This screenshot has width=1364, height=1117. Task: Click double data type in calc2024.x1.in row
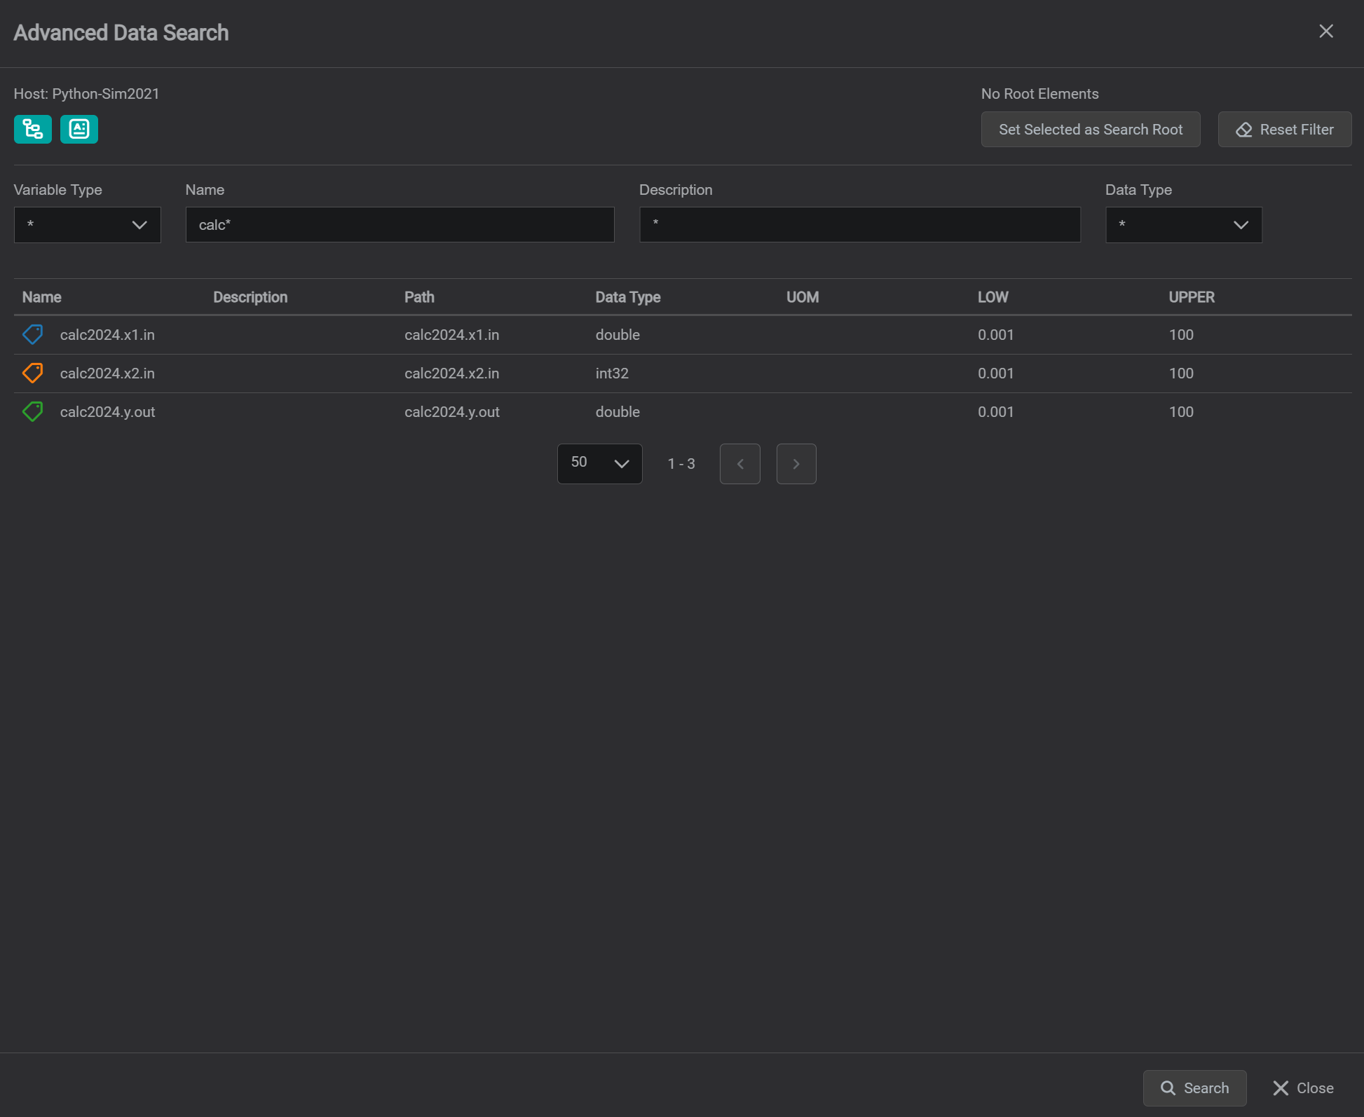pos(618,335)
